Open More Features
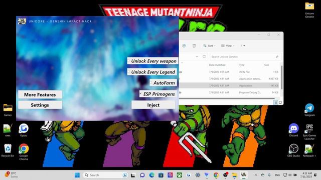 40,94
